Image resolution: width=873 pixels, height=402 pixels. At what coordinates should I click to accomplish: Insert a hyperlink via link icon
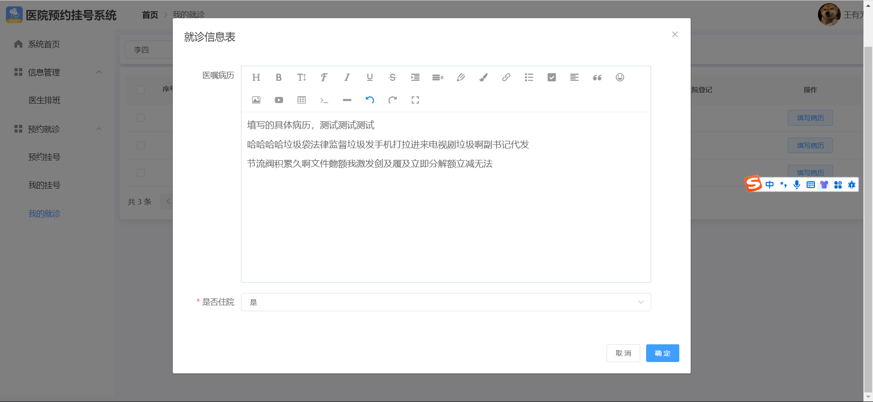tap(506, 77)
